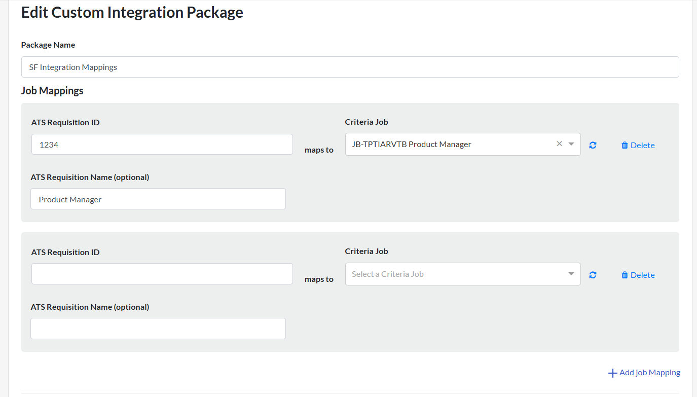Image resolution: width=697 pixels, height=397 pixels.
Task: Clear the selected JB-TPTIARVTB Product Manager job
Action: pos(559,144)
